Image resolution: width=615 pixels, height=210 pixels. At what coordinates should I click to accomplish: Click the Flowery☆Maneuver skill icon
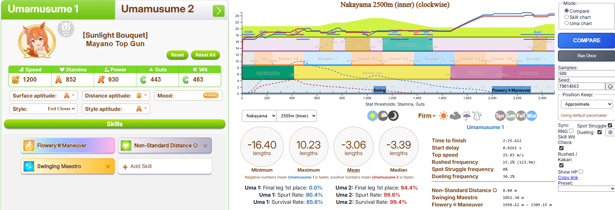[29, 145]
